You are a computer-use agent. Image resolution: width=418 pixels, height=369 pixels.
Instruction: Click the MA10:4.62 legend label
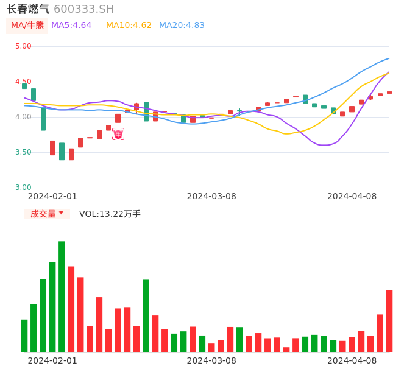pos(129,26)
